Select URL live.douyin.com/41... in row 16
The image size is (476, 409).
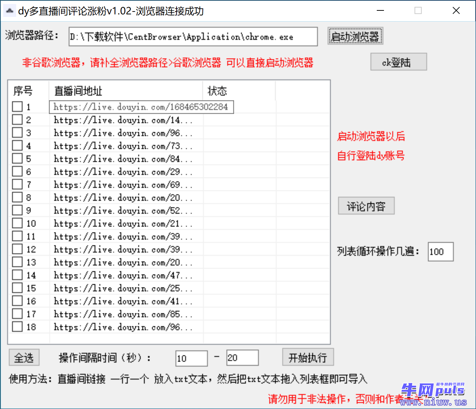pyautogui.click(x=123, y=301)
